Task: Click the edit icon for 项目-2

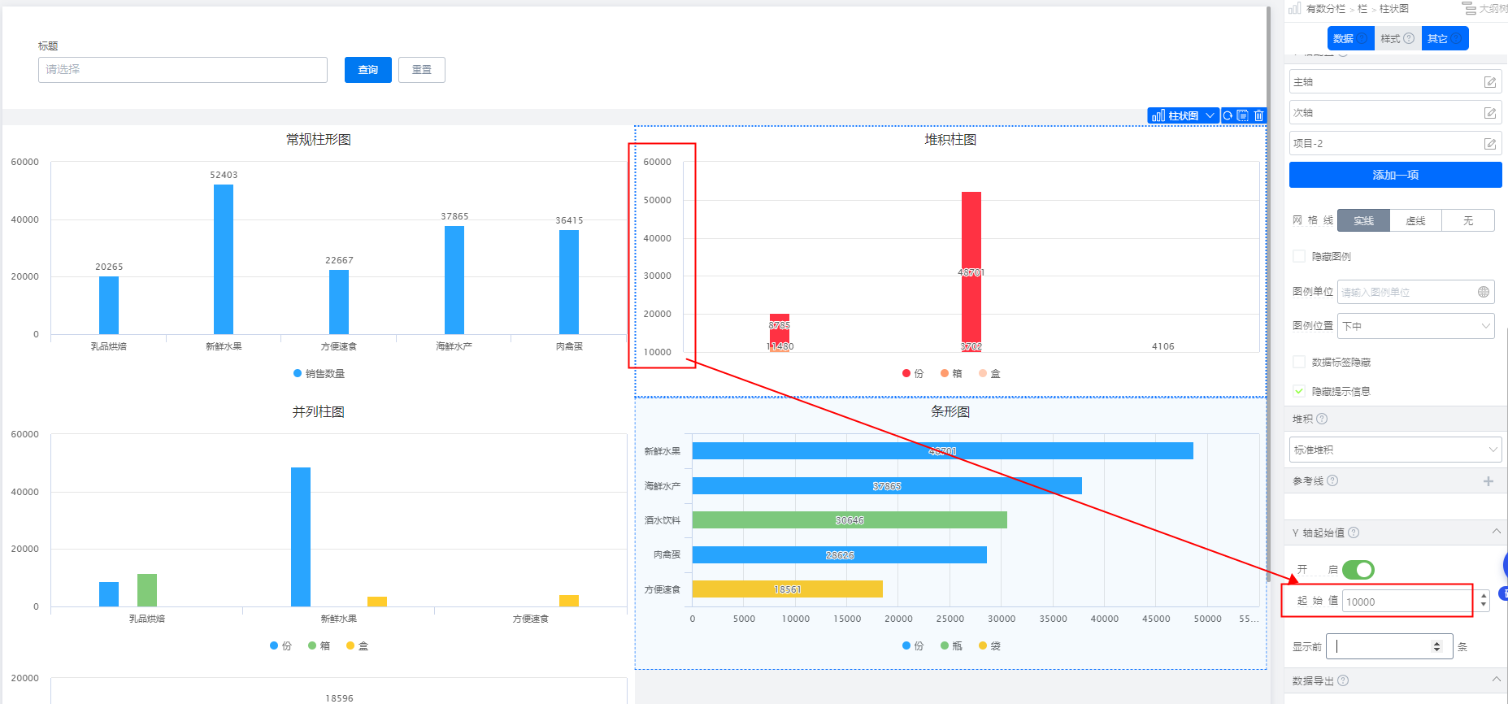Action: pyautogui.click(x=1490, y=144)
